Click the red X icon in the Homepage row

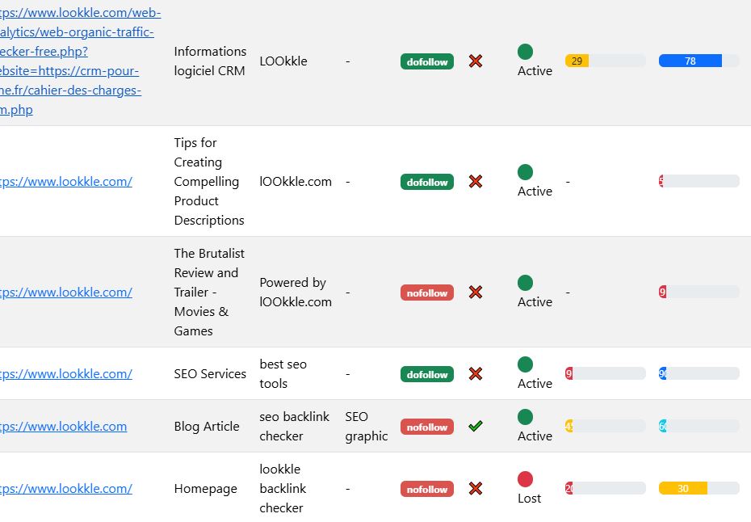point(476,488)
